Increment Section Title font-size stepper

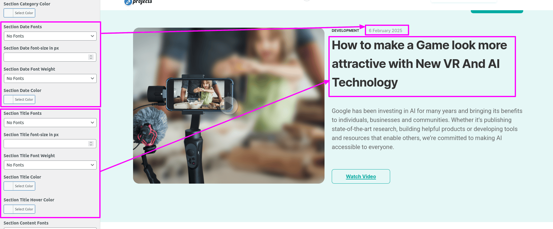(91, 142)
